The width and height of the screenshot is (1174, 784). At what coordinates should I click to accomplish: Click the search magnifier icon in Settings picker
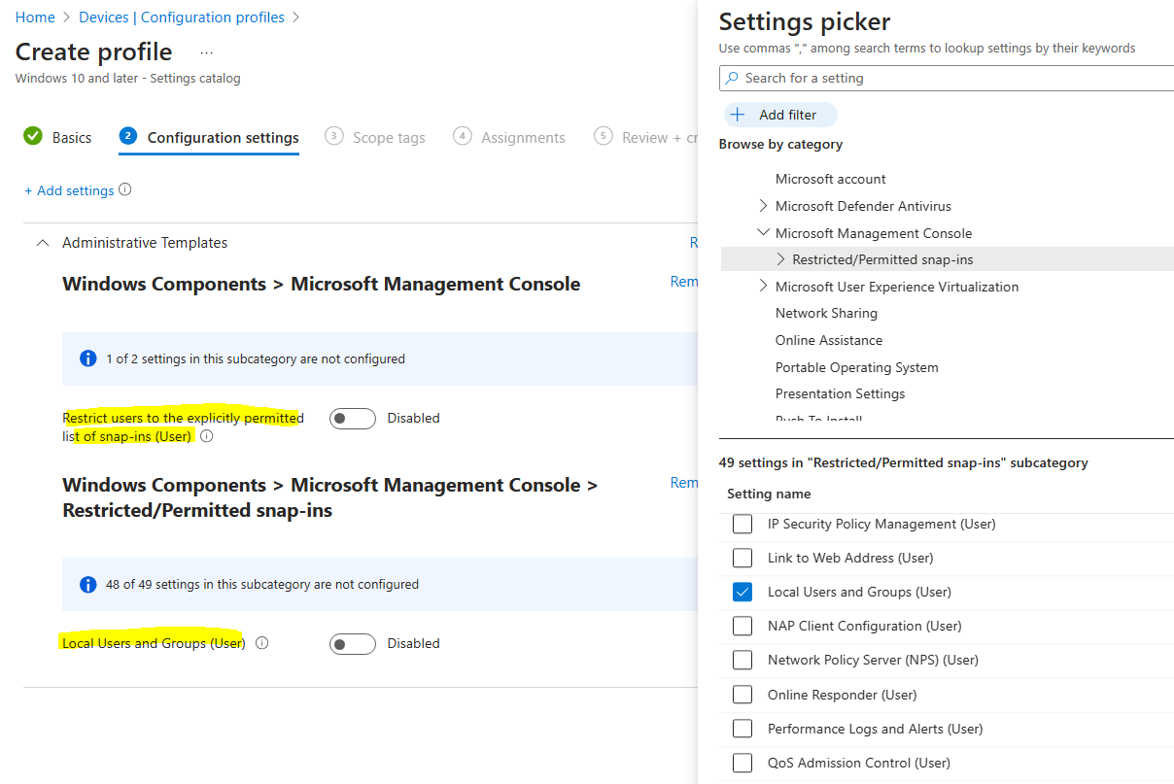(732, 78)
